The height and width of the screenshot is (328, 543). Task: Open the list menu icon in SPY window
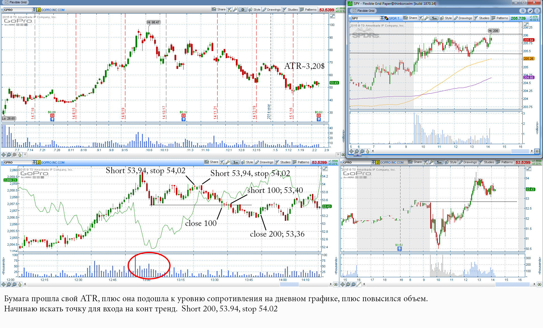pos(537,11)
